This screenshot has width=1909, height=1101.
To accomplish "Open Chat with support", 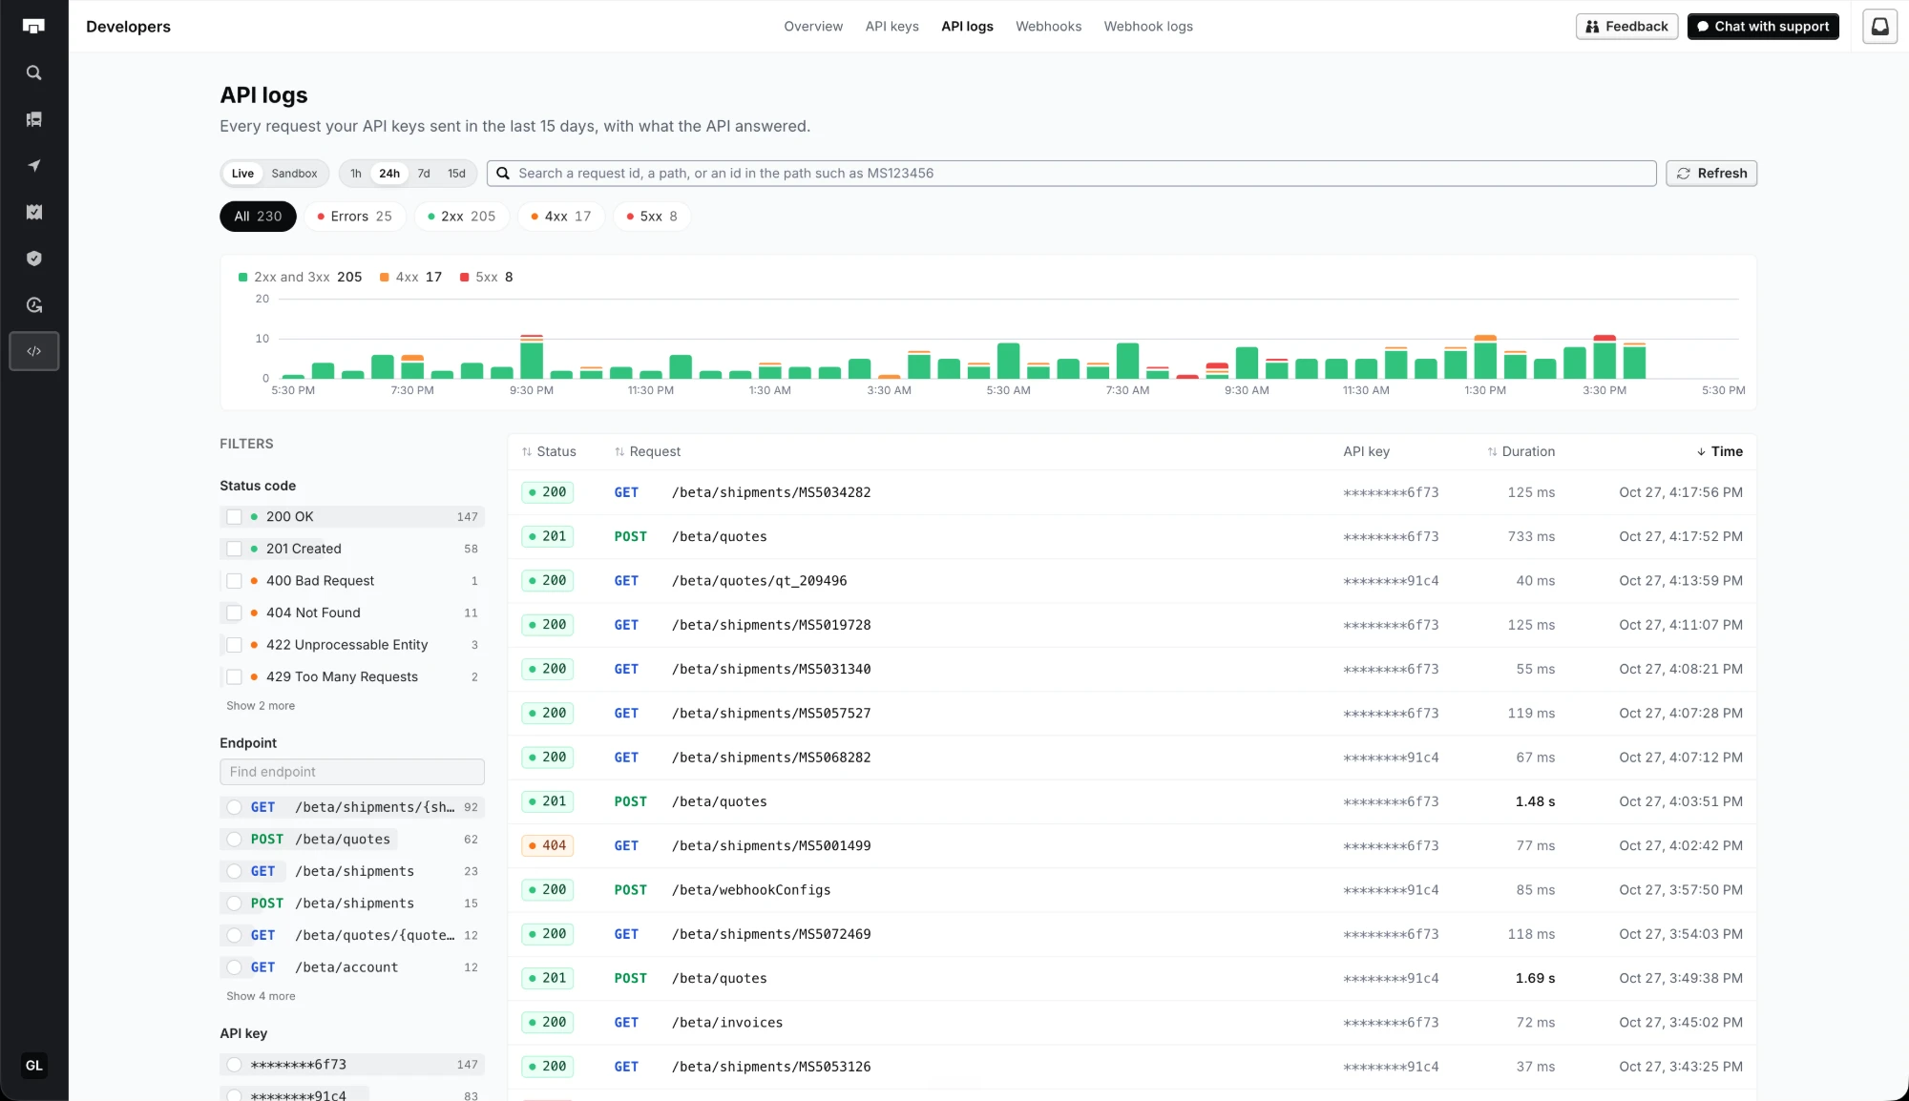I will pos(1763,27).
